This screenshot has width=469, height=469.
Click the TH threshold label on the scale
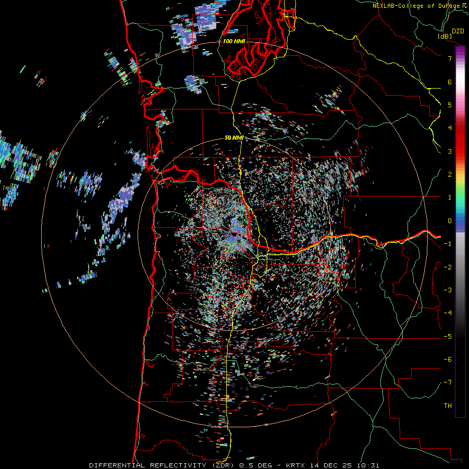[448, 406]
